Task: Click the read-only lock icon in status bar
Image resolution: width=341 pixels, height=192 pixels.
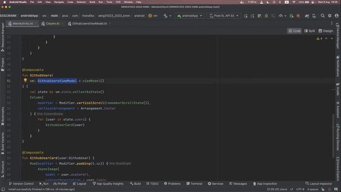Action: pos(323,189)
